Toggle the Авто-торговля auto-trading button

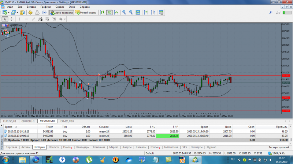pyautogui.click(x=61, y=12)
